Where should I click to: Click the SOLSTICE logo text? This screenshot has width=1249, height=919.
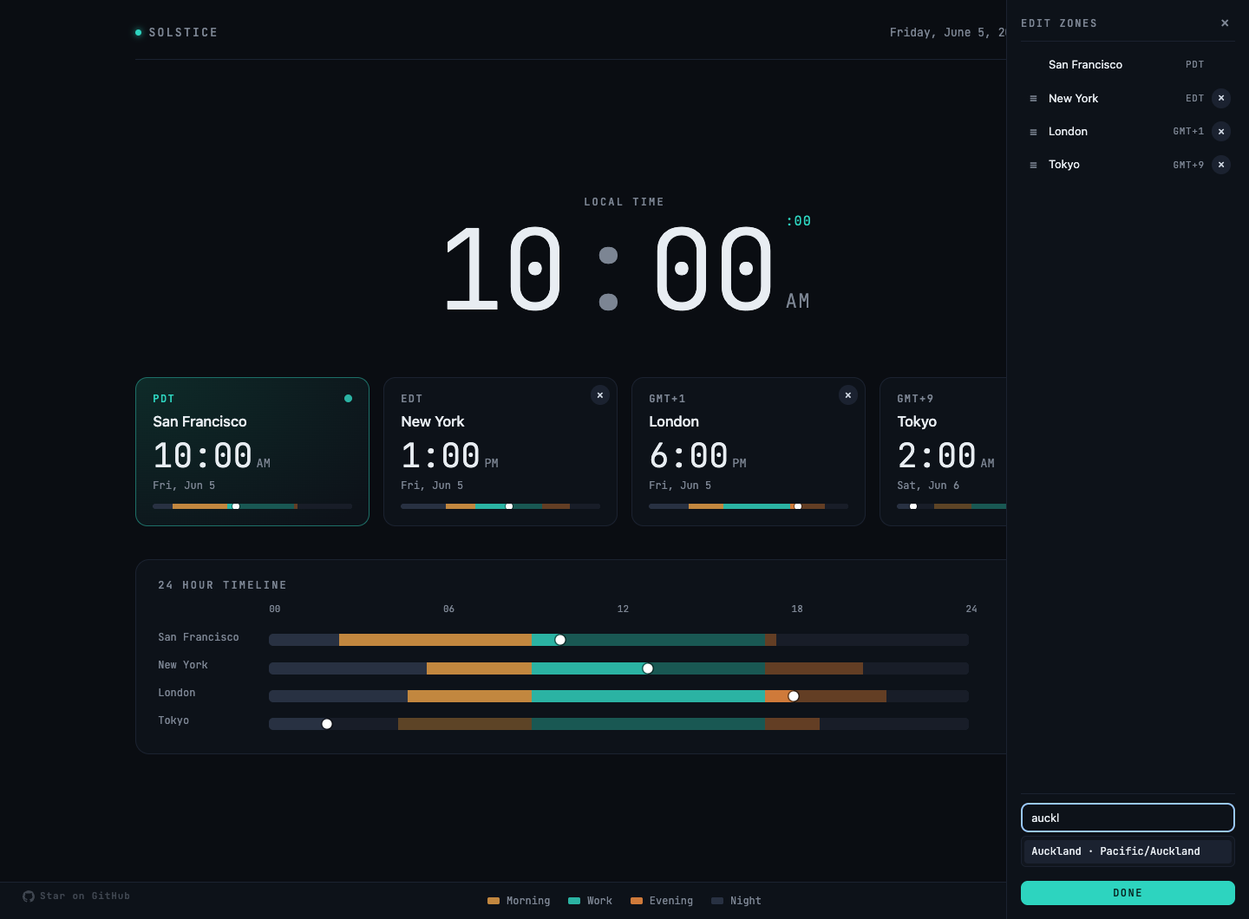(x=183, y=32)
